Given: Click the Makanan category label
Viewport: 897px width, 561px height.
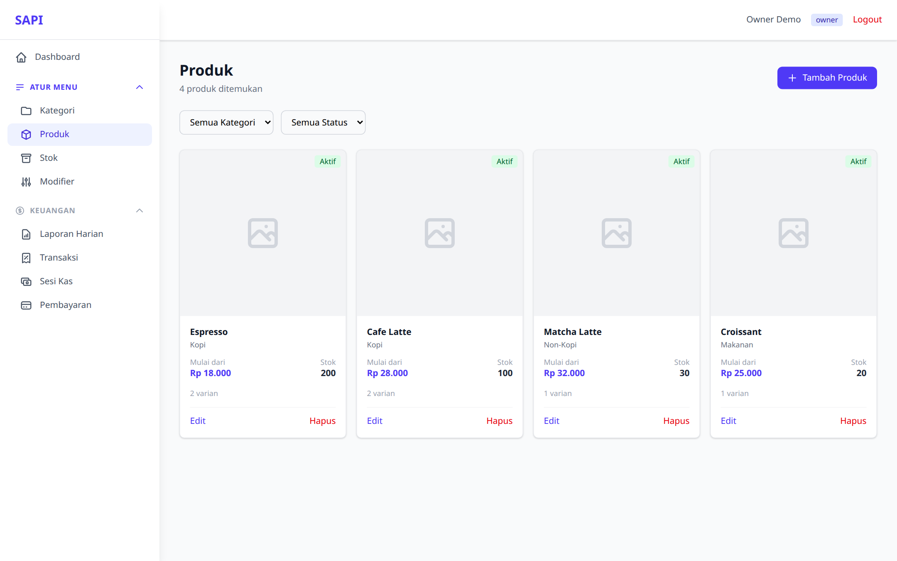Looking at the screenshot, I should (x=737, y=345).
